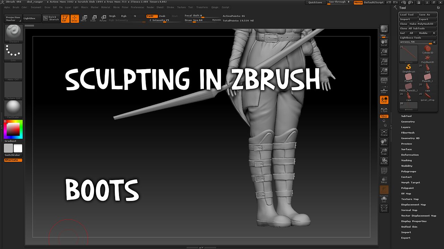Viewport: 444px width, 249px height.
Task: Select the Plane3D_1 tool
Action: coord(428,77)
